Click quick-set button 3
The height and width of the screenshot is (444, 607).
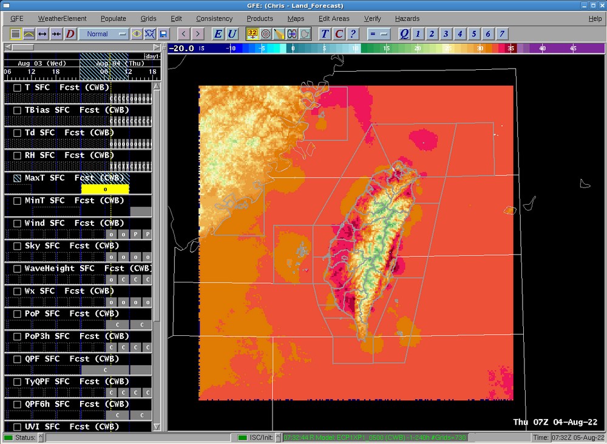click(446, 34)
